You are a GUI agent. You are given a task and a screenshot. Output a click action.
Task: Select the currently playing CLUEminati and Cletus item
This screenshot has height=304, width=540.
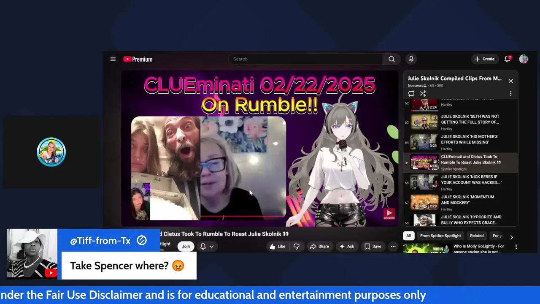pos(461,163)
